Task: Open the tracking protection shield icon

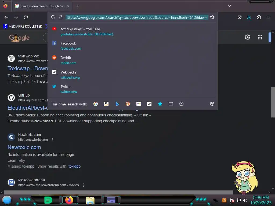Action: tap(53, 17)
